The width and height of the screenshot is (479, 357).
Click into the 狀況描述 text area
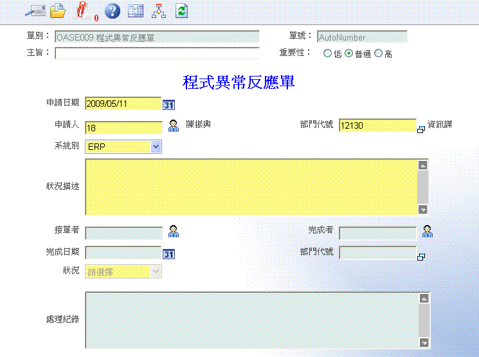tap(251, 187)
